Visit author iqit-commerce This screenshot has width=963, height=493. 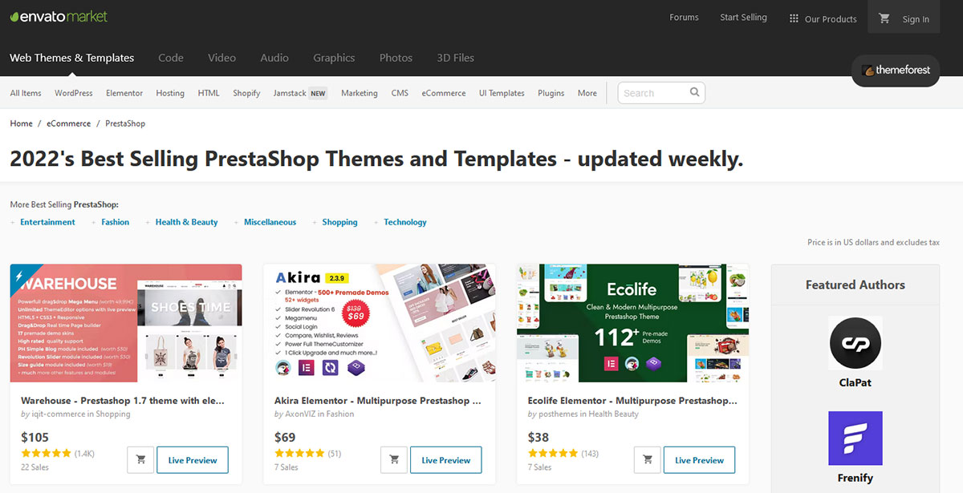[62, 414]
